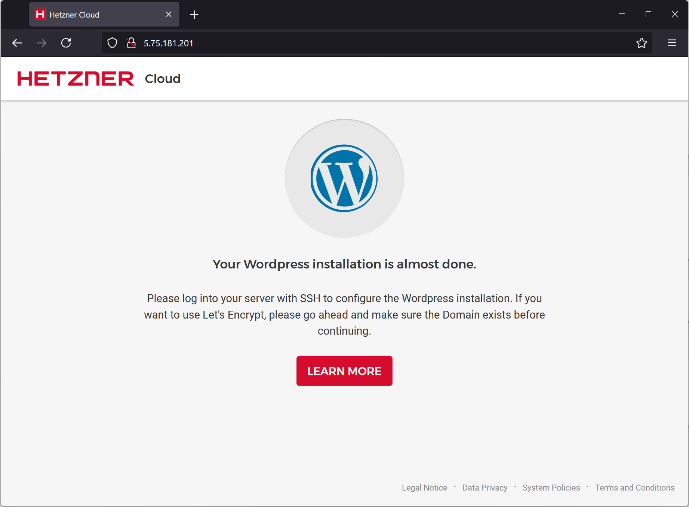This screenshot has height=507, width=689.
Task: Open the Legal Notice link
Action: (424, 488)
